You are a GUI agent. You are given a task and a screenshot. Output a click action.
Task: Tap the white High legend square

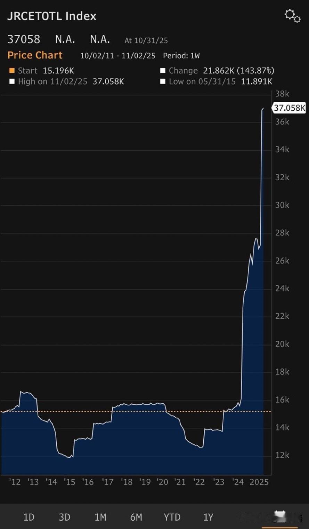pos(12,82)
